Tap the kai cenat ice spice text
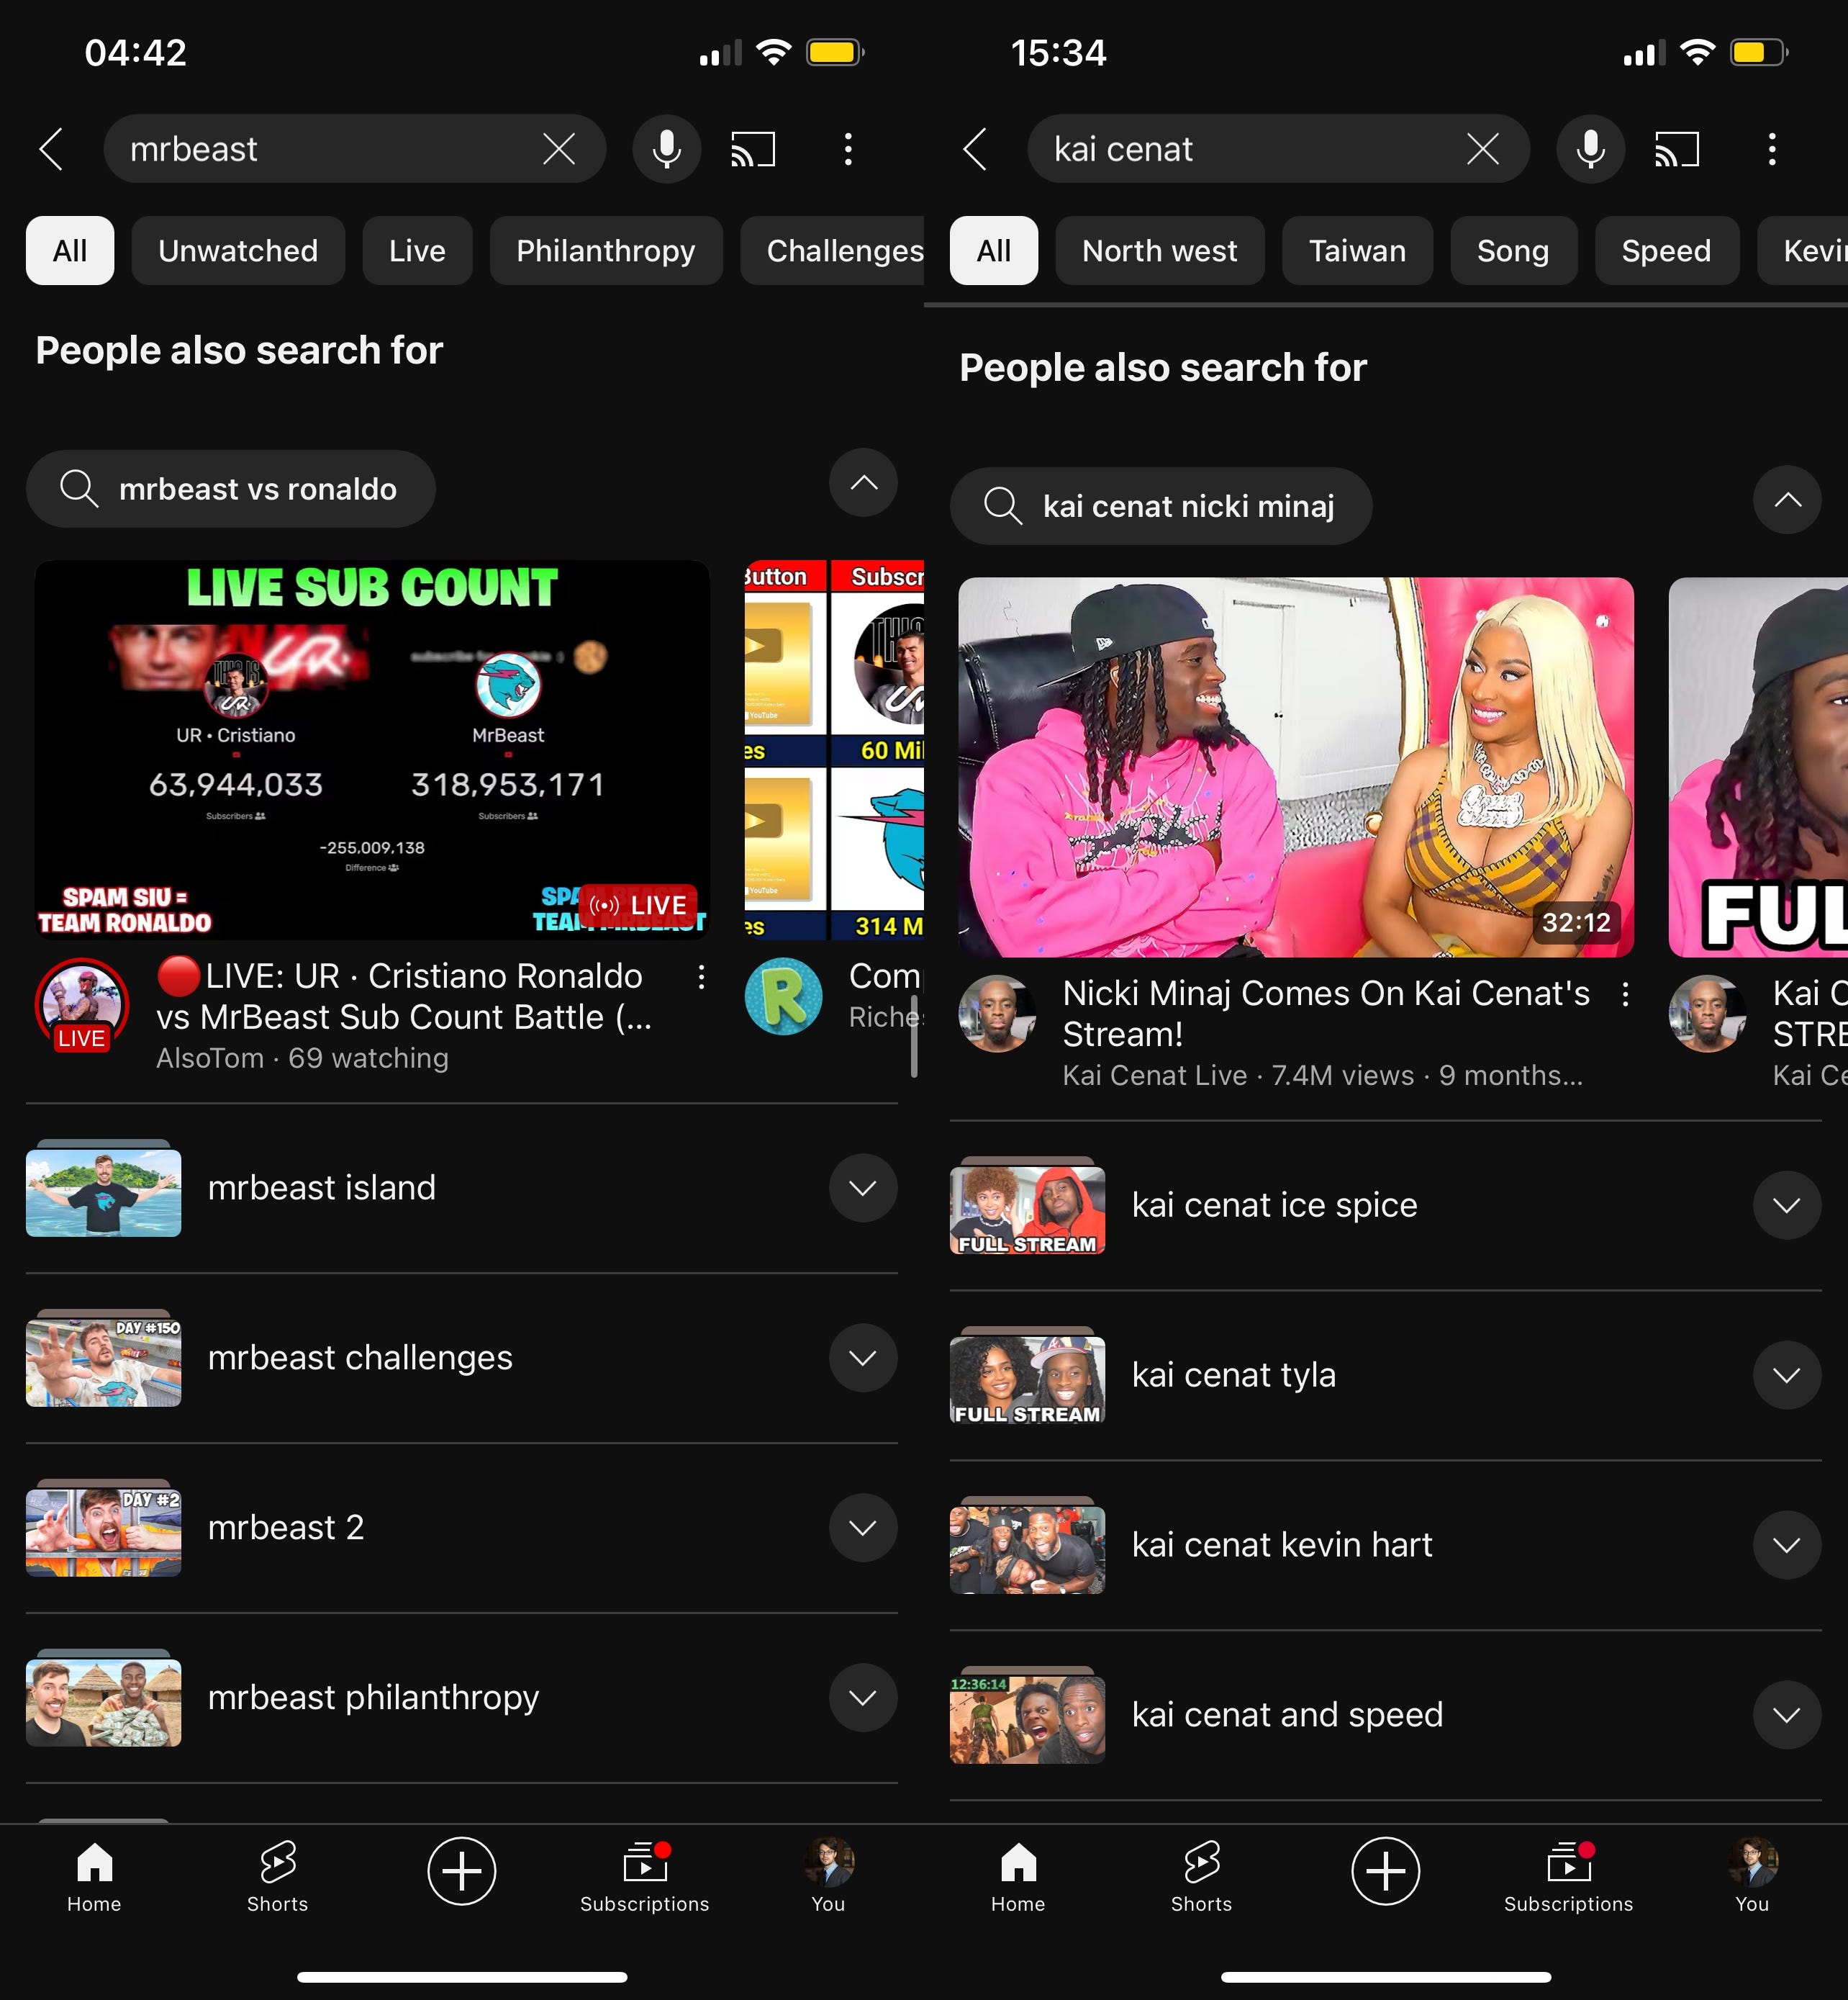Screen dimensions: 1848x2000 [x=1275, y=1204]
